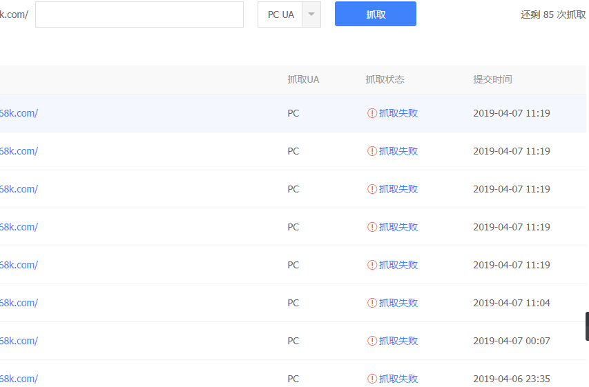This screenshot has width=589, height=387.
Task: Select the PC UA combo box text
Action: tap(280, 14)
